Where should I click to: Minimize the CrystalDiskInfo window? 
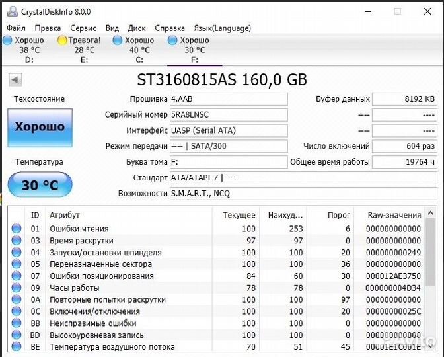(x=368, y=12)
